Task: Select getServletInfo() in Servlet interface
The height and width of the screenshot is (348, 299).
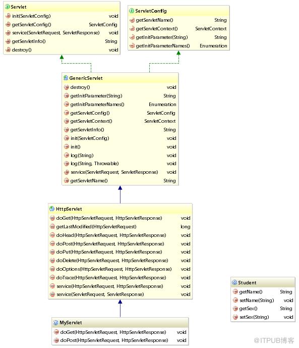Action: [29, 41]
